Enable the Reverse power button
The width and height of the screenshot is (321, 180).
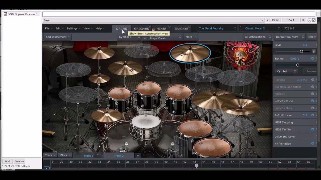tap(312, 80)
